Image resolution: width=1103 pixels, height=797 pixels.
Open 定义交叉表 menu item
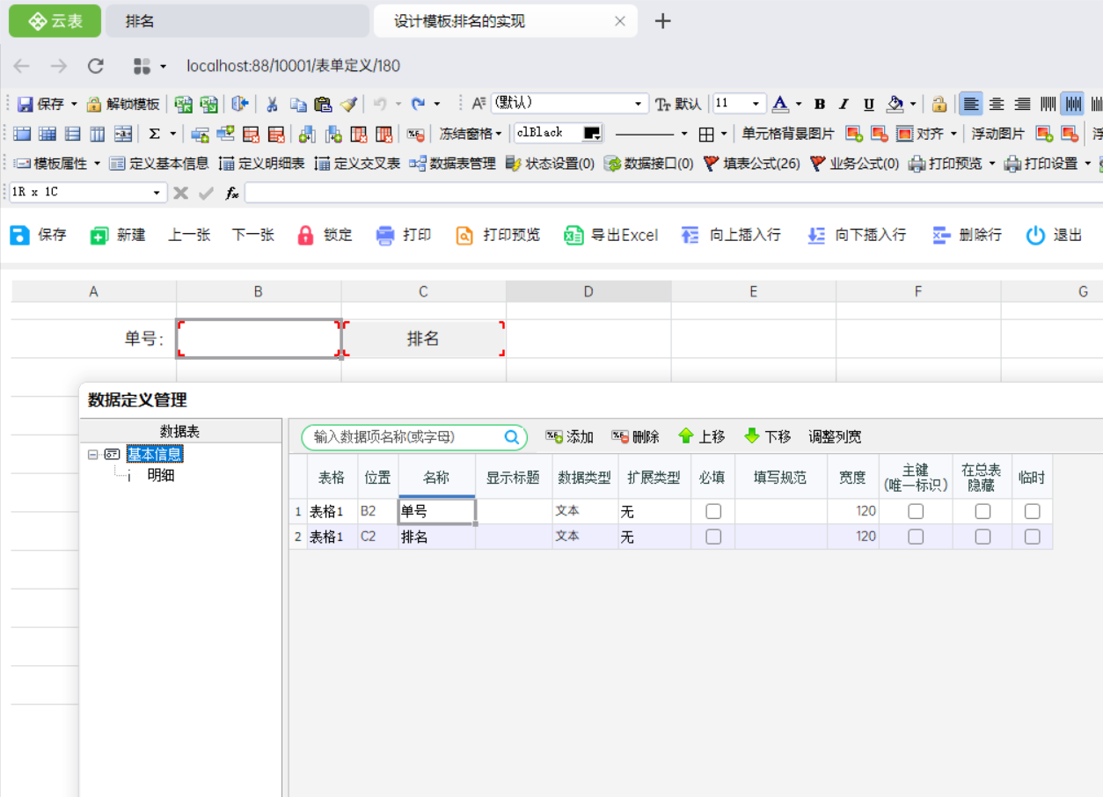(x=357, y=164)
